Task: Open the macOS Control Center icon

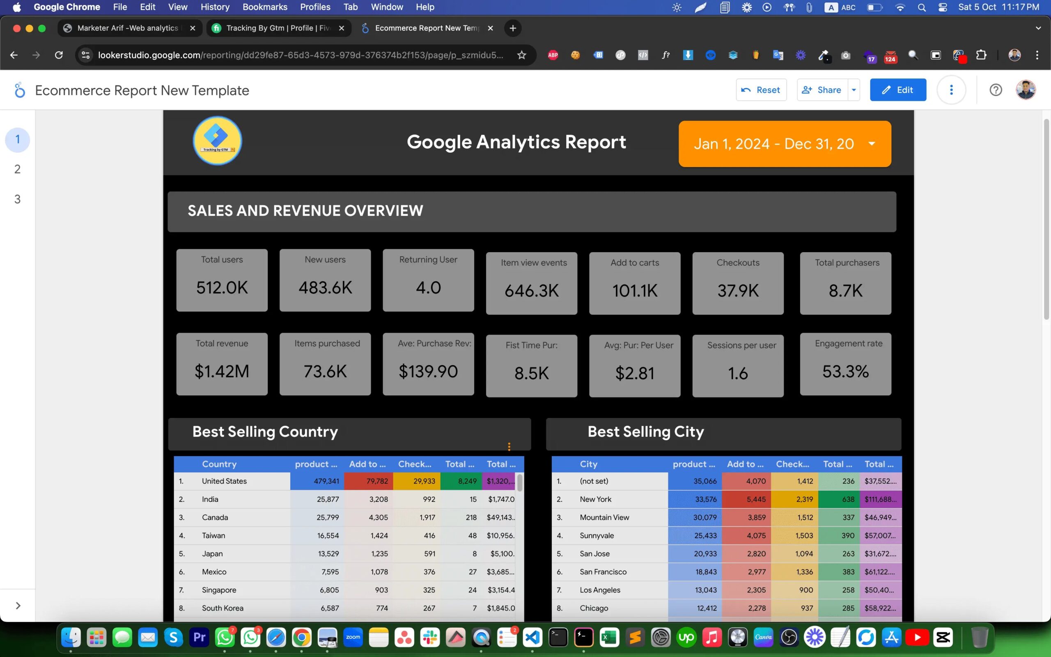Action: tap(943, 7)
